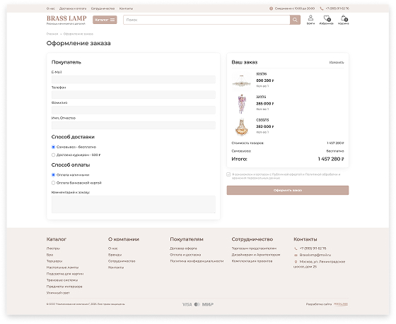Click the first chandelier product thumbnail

pyautogui.click(x=241, y=81)
